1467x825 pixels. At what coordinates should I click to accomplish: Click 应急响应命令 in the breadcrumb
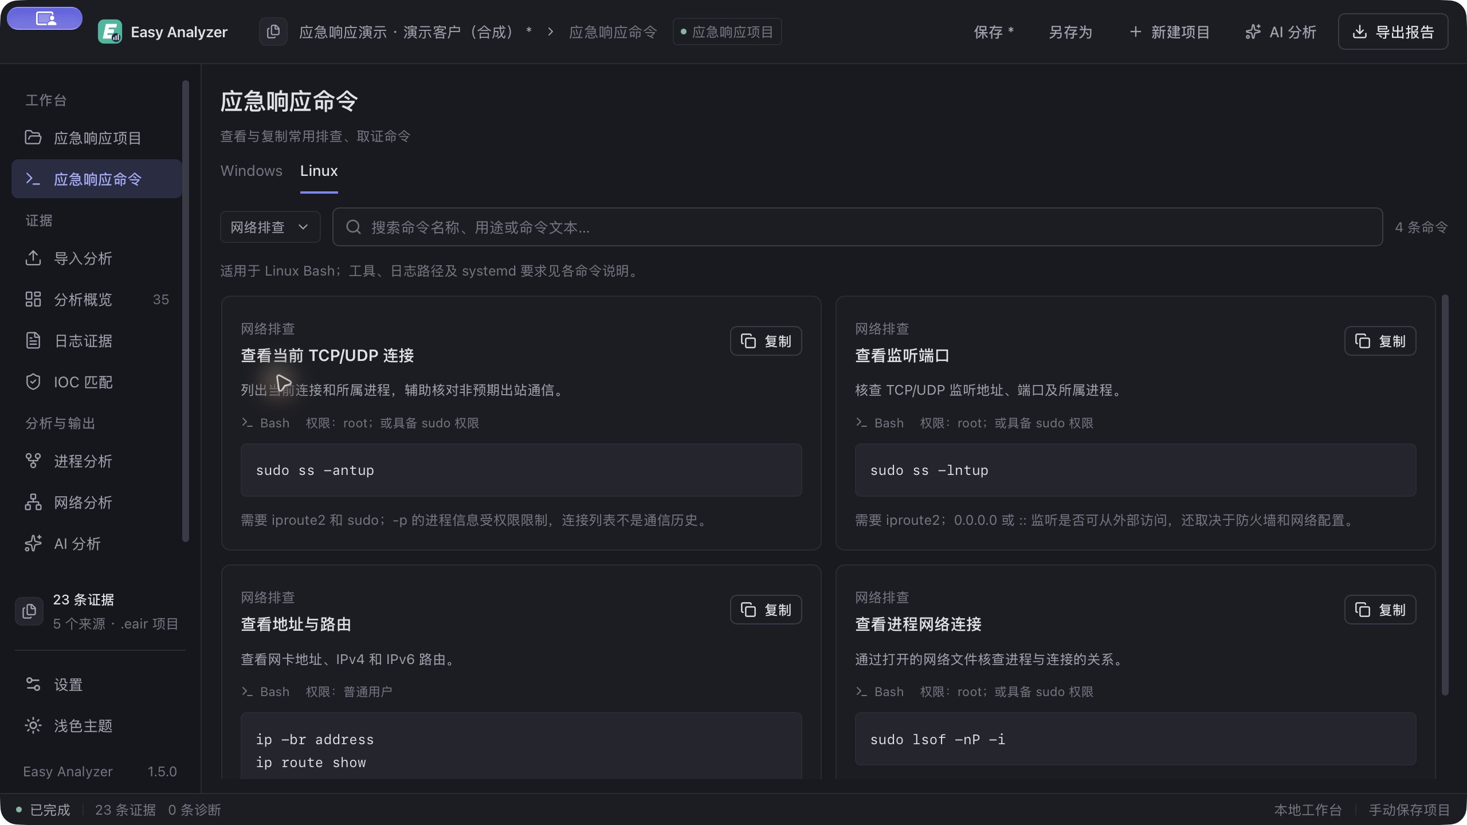click(613, 32)
